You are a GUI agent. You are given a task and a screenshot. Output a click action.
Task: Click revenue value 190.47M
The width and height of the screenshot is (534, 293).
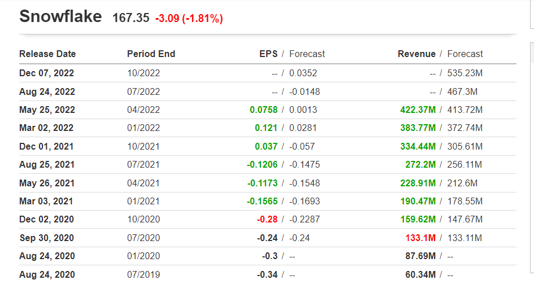pyautogui.click(x=418, y=201)
